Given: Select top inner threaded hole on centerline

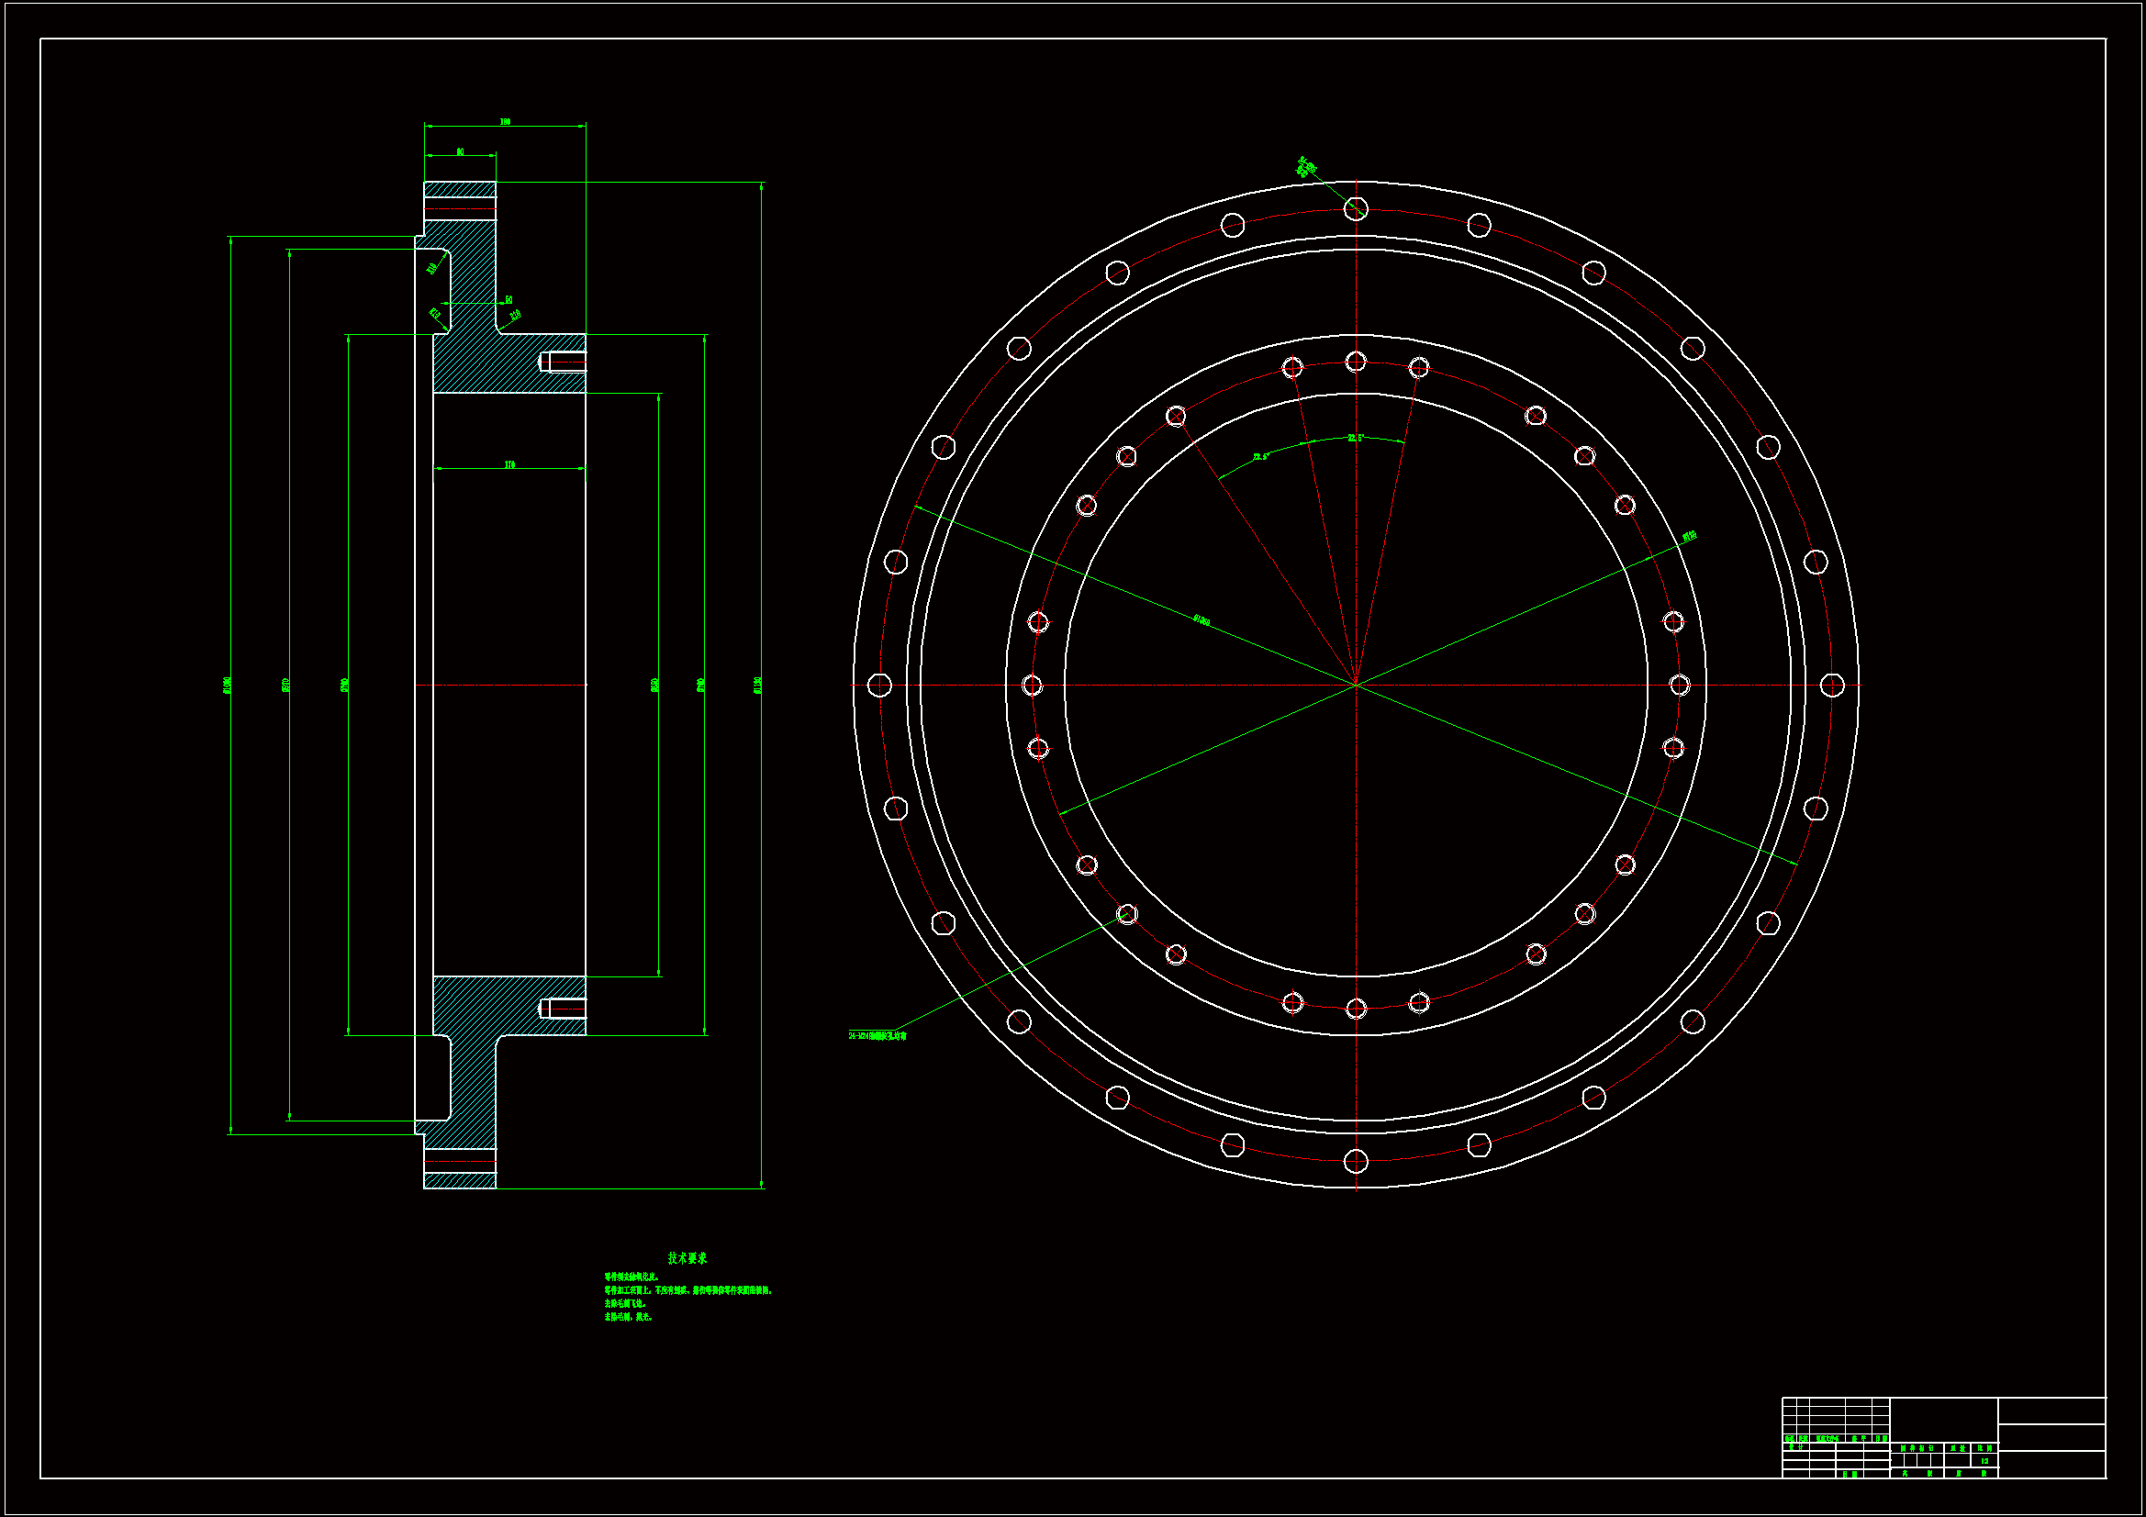Looking at the screenshot, I should [x=1356, y=362].
